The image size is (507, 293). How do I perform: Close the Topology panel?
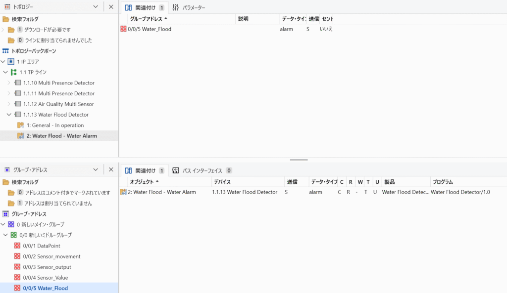click(111, 7)
